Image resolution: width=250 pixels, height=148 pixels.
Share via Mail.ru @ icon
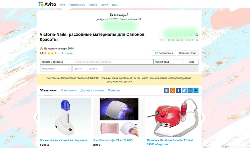pyautogui.click(x=190, y=90)
